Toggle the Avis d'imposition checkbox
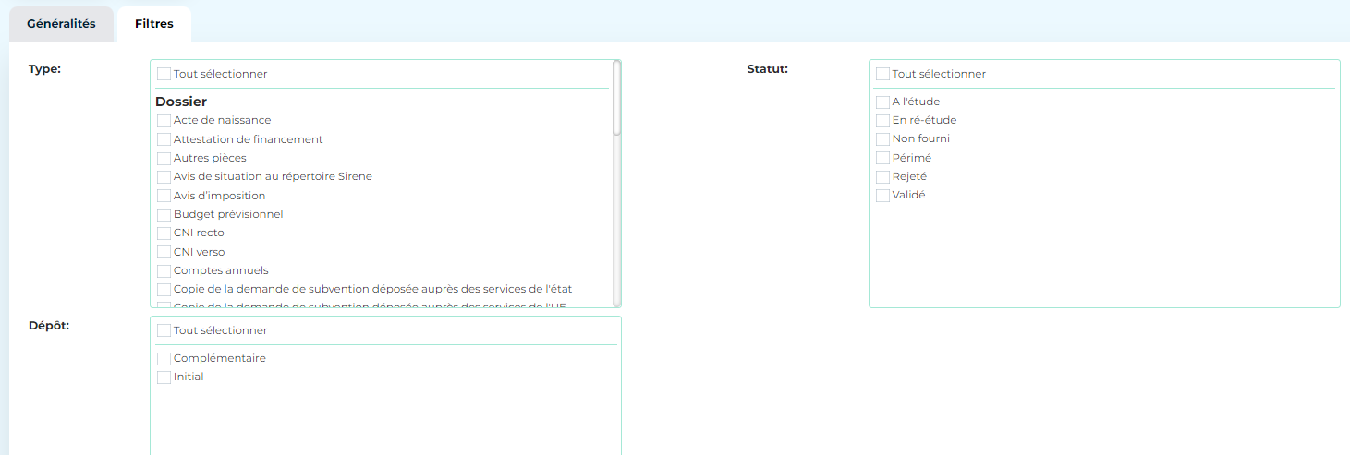This screenshot has height=455, width=1350. click(x=164, y=196)
